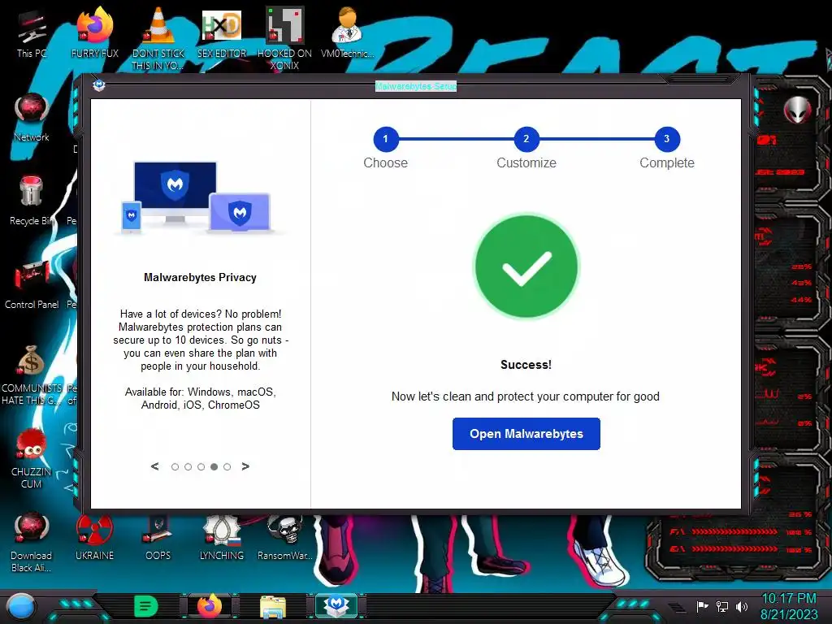Open the network tray icon
Viewport: 832px width, 624px height.
(x=722, y=606)
